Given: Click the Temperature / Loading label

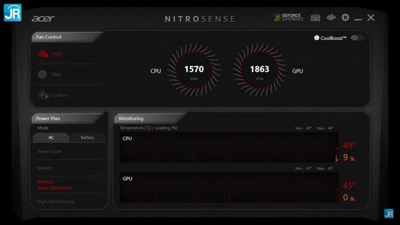Looking at the screenshot, I should click(148, 128).
